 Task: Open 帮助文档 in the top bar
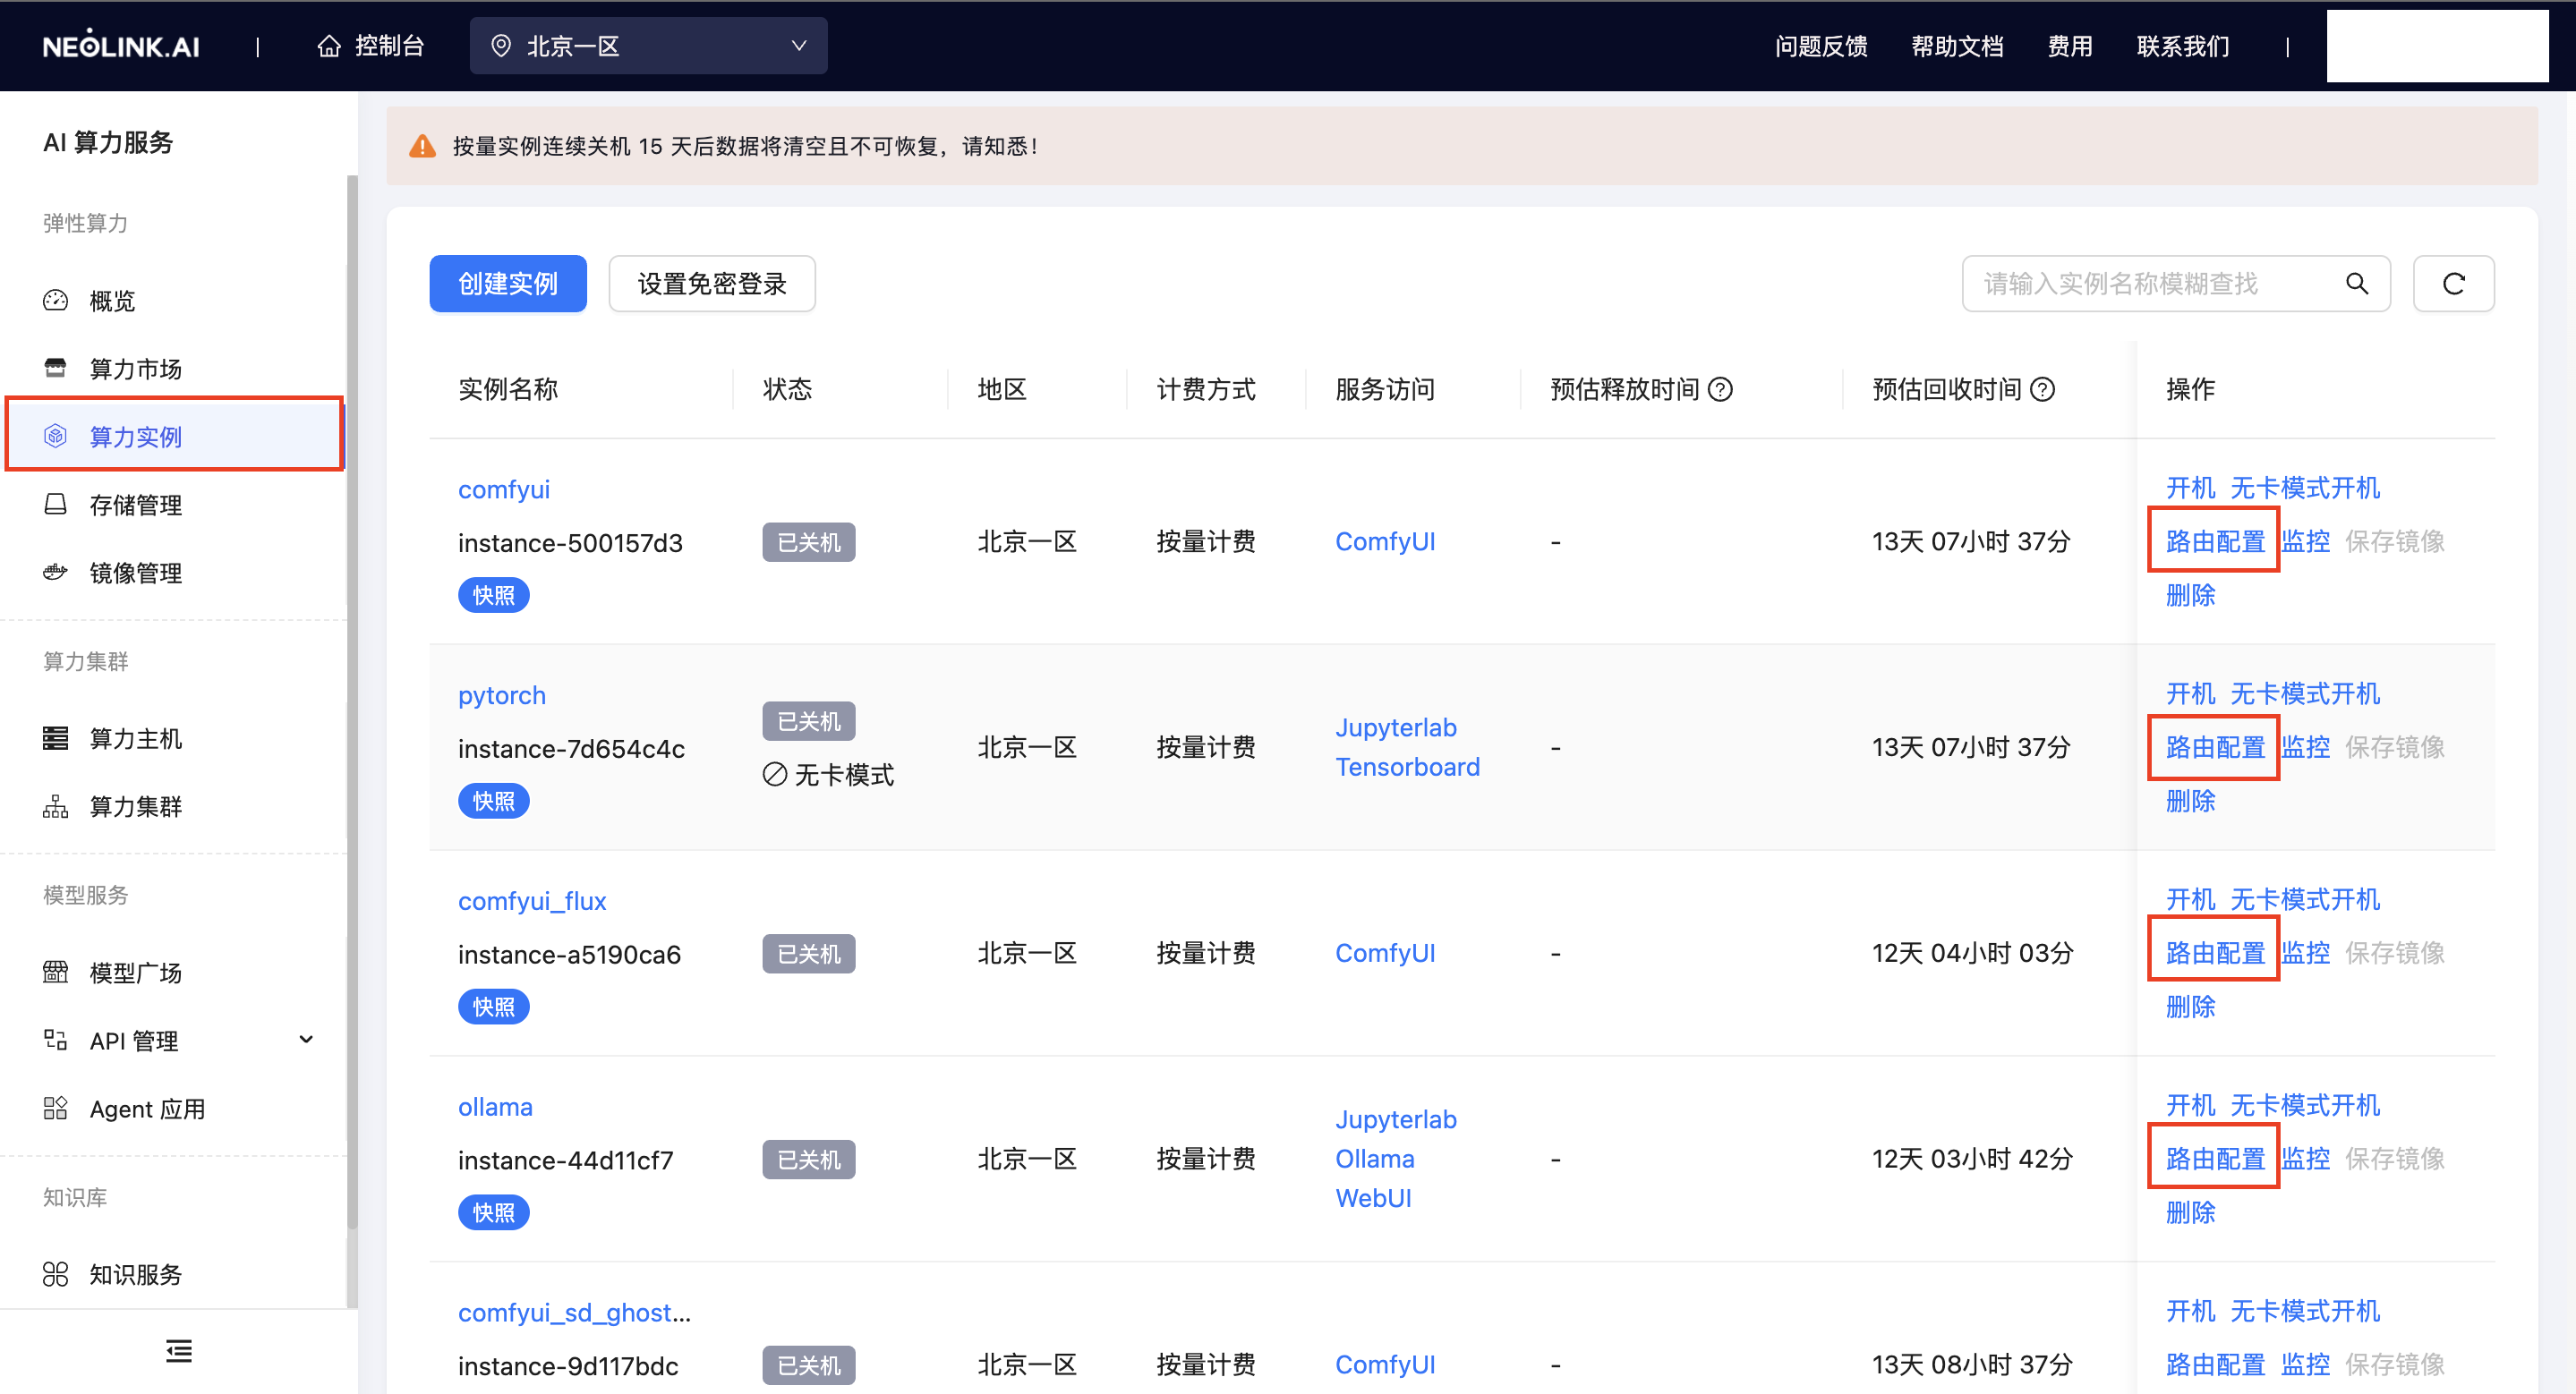point(1957,46)
